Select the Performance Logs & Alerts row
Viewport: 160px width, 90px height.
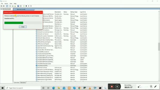pyautogui.click(x=62, y=79)
